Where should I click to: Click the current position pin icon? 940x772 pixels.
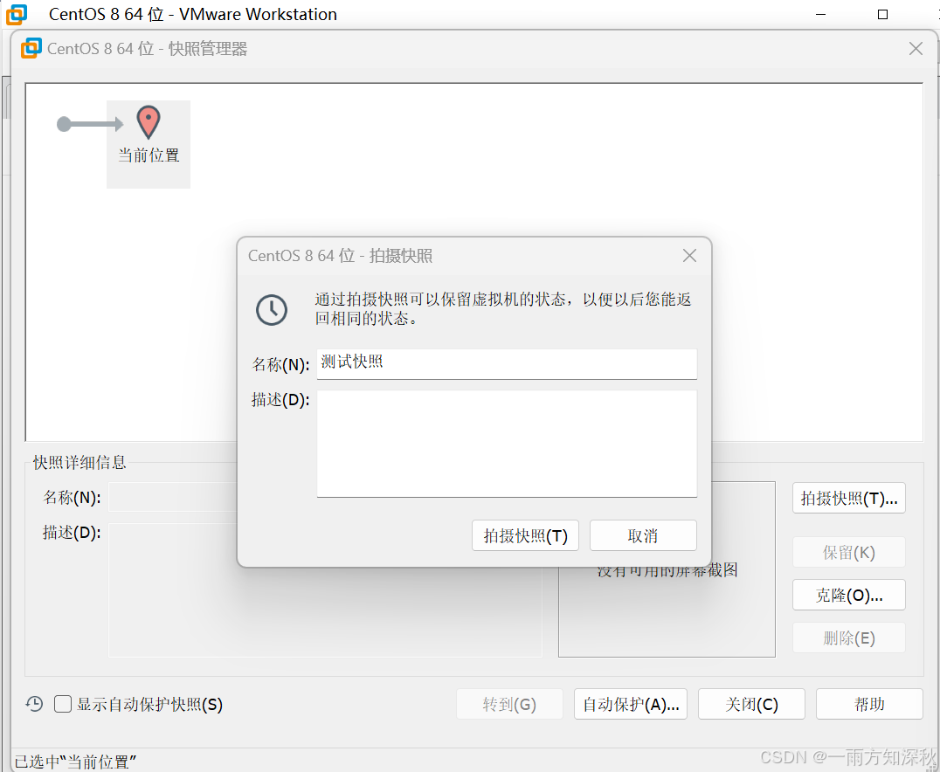[x=148, y=122]
